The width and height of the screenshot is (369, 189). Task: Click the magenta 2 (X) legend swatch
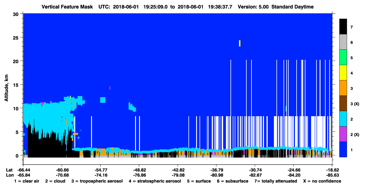click(343, 134)
